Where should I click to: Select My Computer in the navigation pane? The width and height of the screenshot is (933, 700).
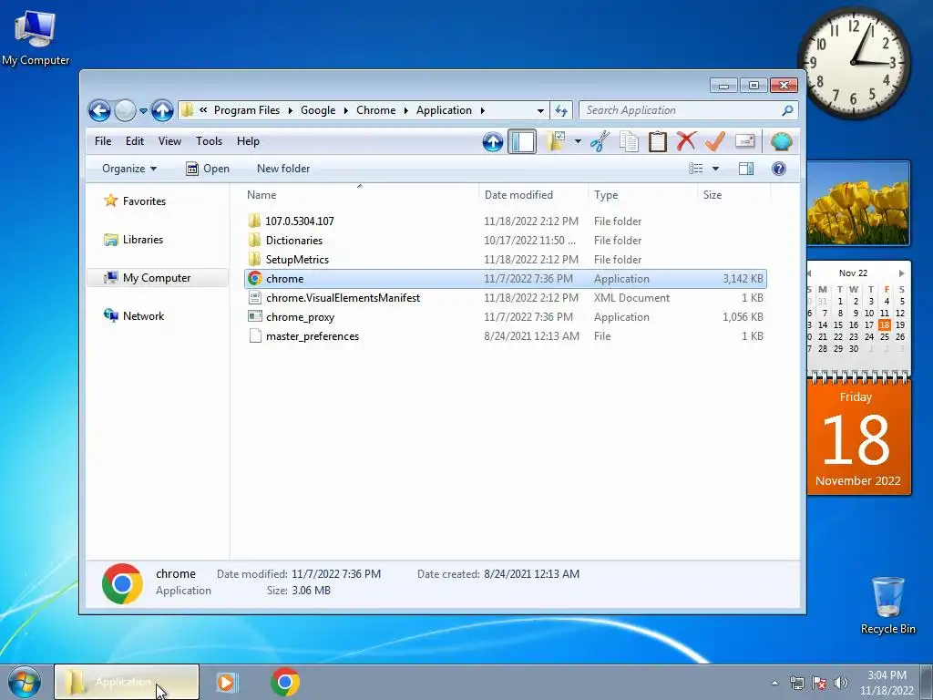click(157, 278)
